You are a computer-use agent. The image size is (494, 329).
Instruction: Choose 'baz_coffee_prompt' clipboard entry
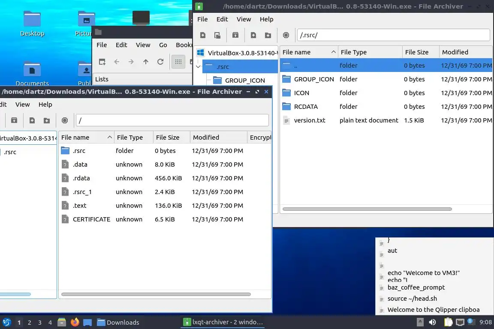coord(435,287)
